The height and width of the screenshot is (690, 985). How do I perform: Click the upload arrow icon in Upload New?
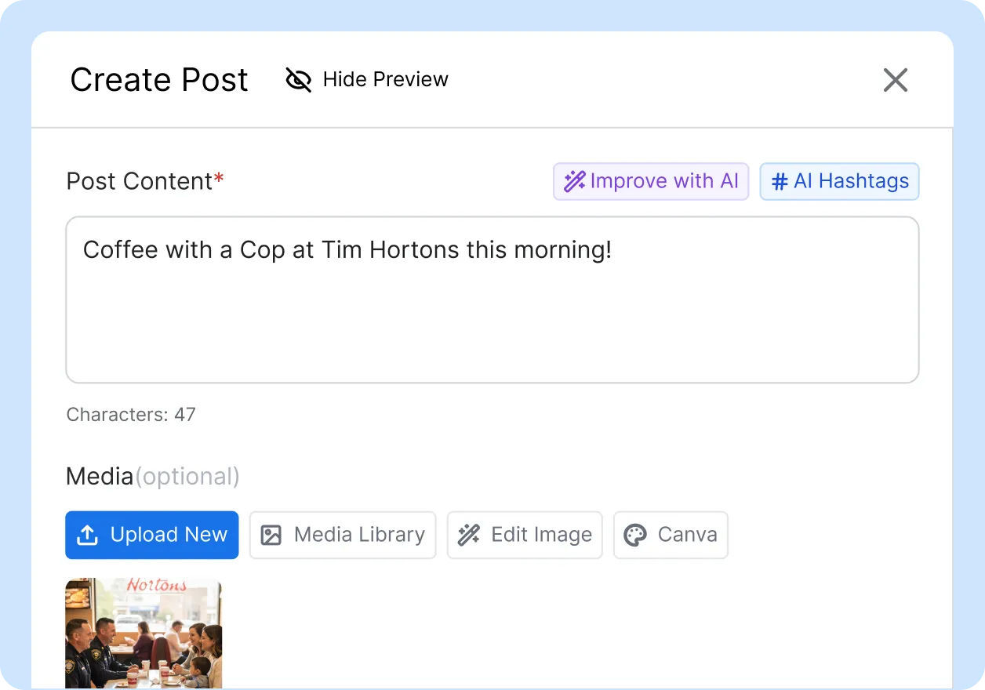88,536
